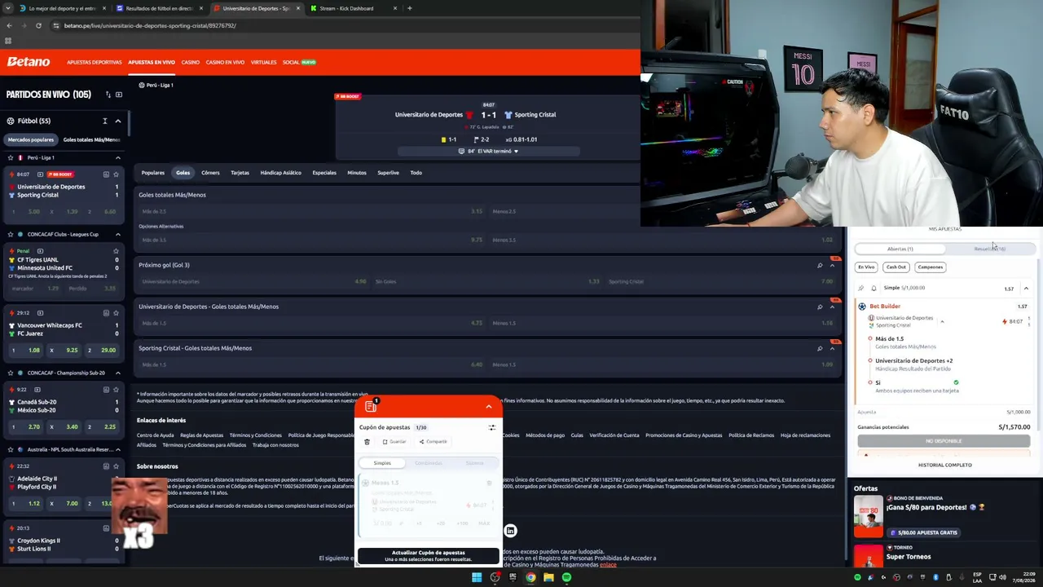Click layout icon beside Partidos en Vivo
Viewport: 1043px width, 587px height.
point(118,95)
